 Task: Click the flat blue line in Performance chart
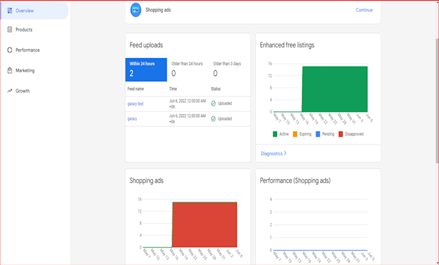point(320,250)
